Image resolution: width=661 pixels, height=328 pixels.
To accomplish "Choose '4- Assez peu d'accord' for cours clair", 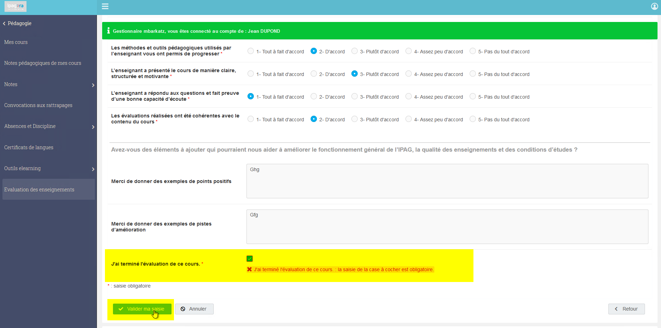I will [409, 74].
